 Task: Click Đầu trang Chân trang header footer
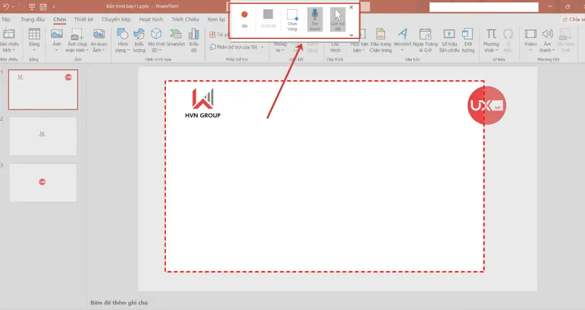click(381, 39)
